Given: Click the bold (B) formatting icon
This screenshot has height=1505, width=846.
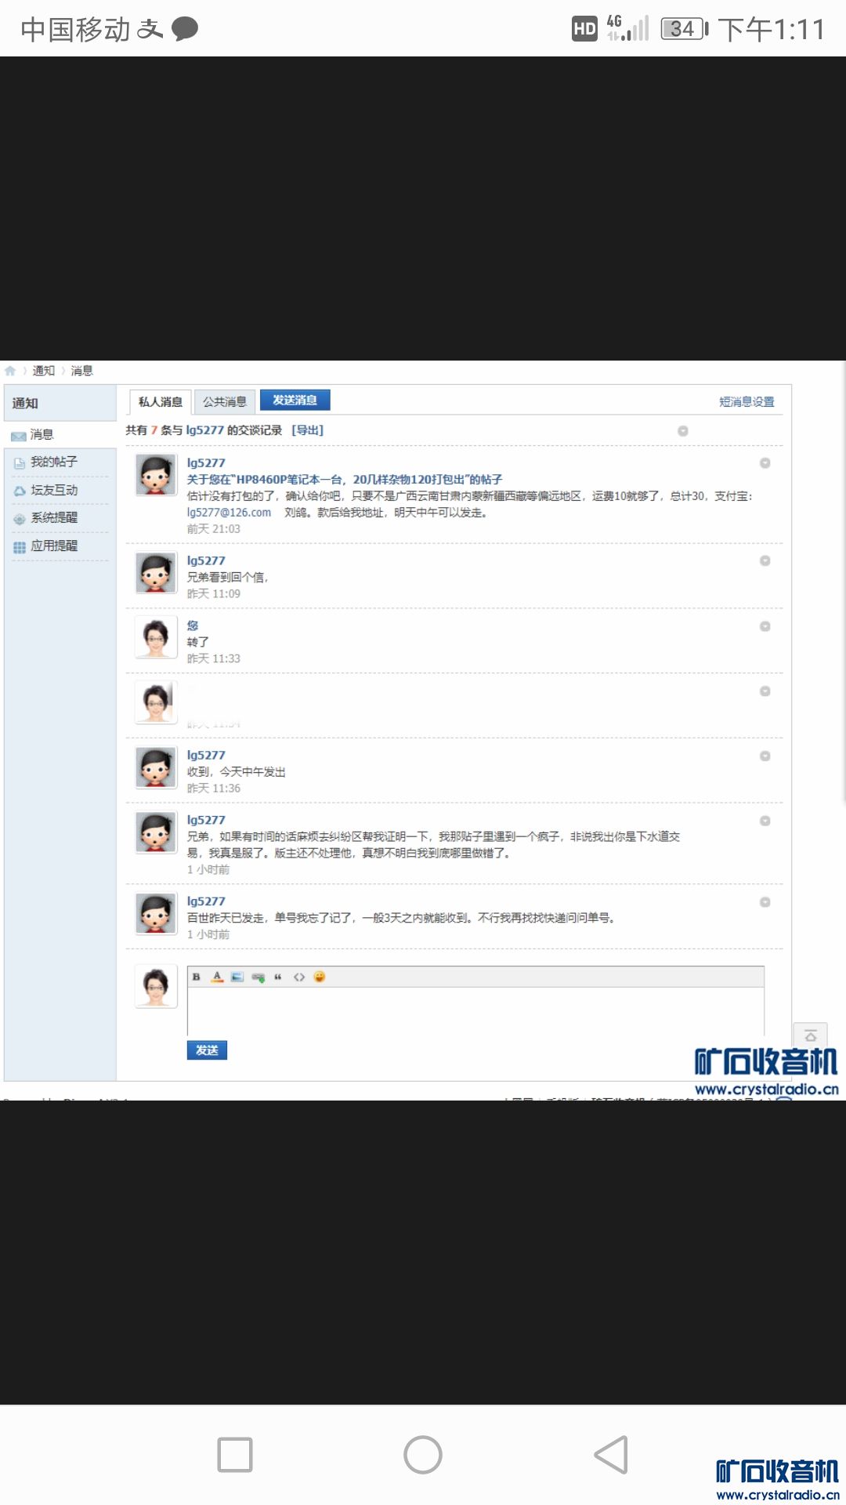Looking at the screenshot, I should click(x=196, y=977).
